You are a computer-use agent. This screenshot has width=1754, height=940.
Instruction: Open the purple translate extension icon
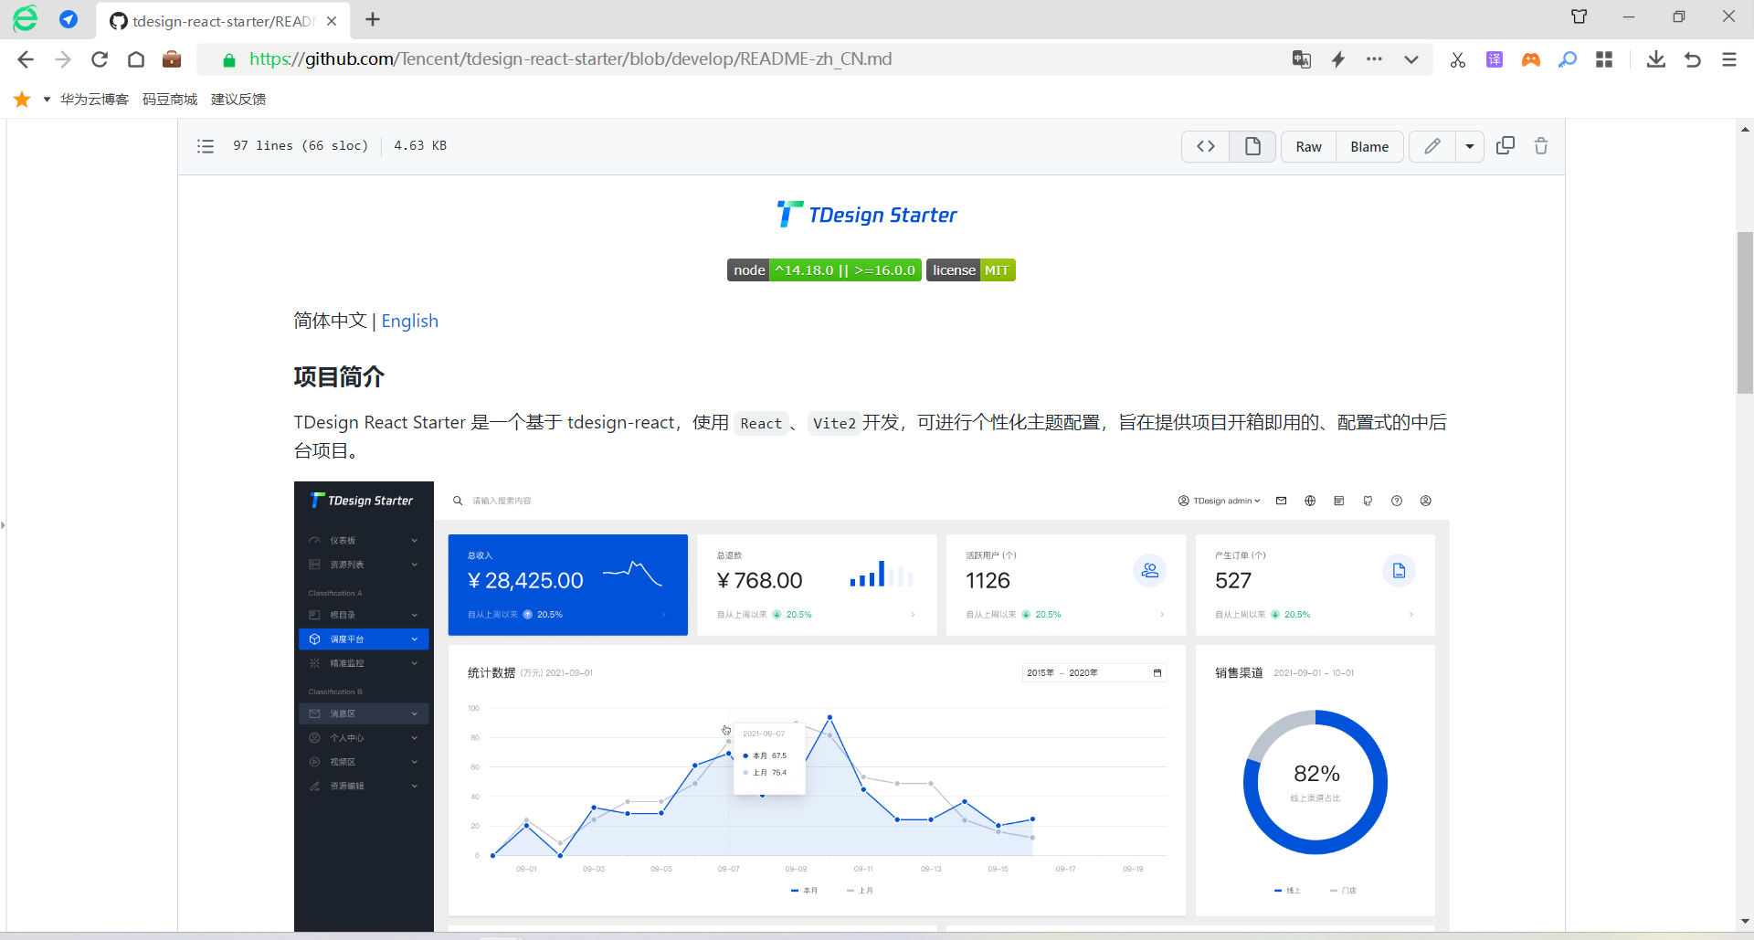[x=1495, y=59]
